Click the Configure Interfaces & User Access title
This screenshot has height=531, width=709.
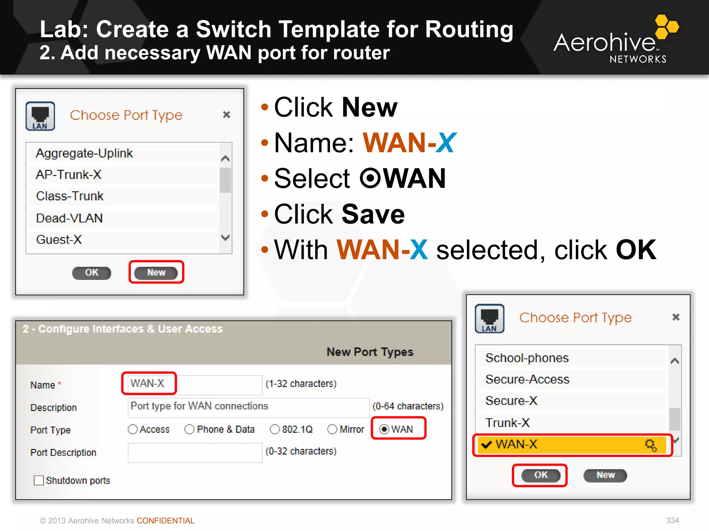click(123, 329)
